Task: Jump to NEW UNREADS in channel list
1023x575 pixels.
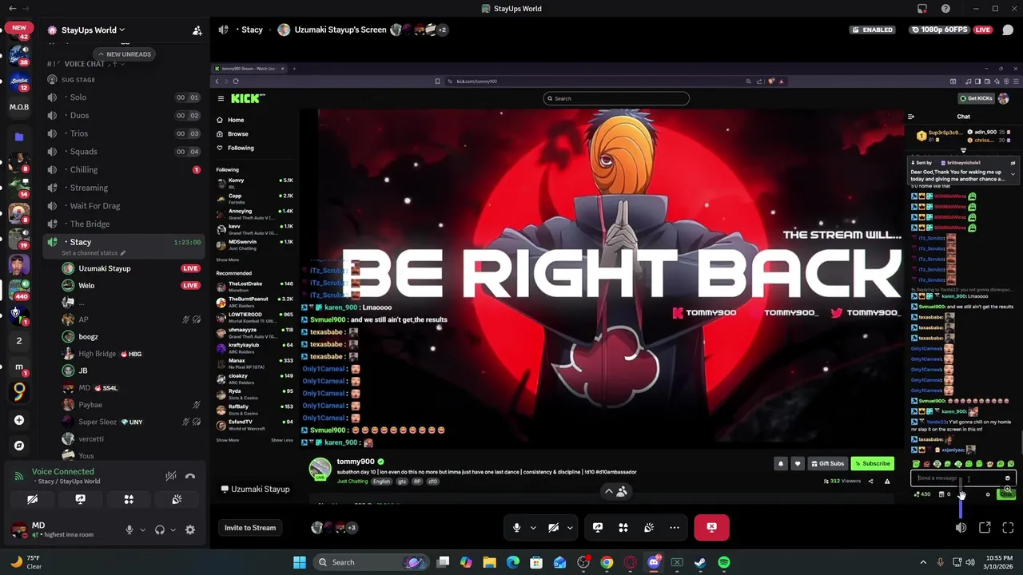Action: click(124, 54)
